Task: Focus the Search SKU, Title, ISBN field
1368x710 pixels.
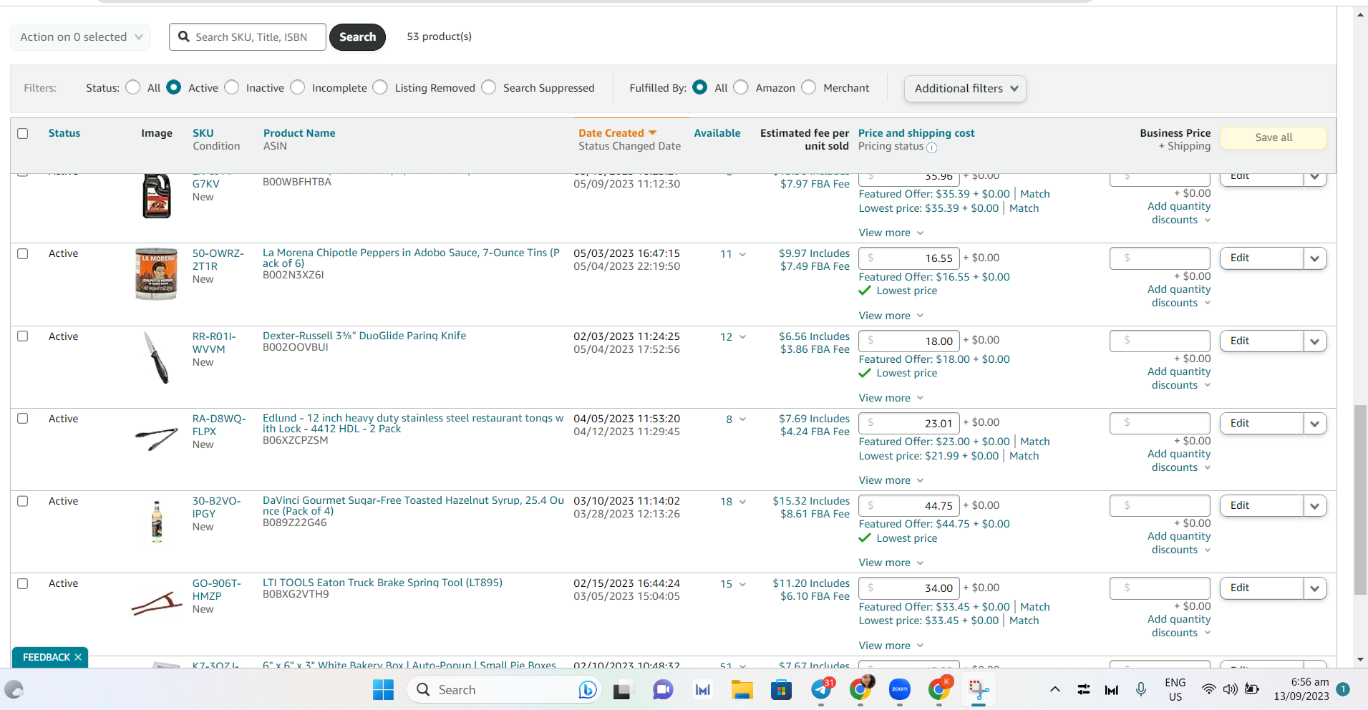Action: [248, 37]
